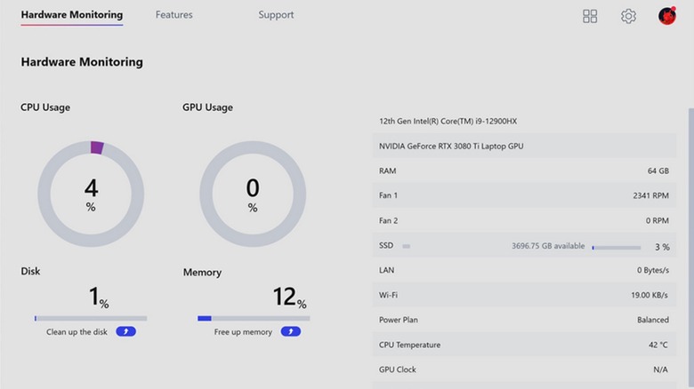Switch to the Features tab

tap(173, 15)
